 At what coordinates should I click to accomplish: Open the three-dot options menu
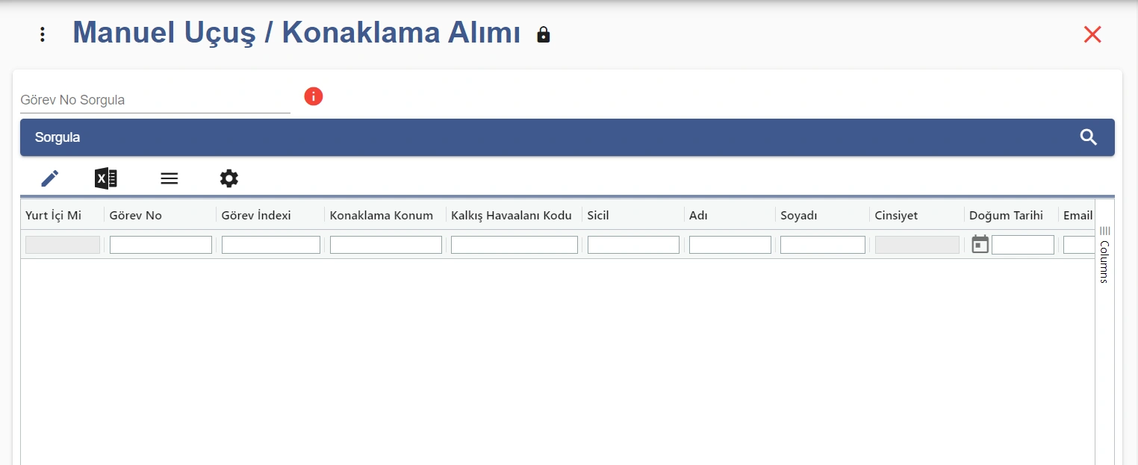point(43,34)
